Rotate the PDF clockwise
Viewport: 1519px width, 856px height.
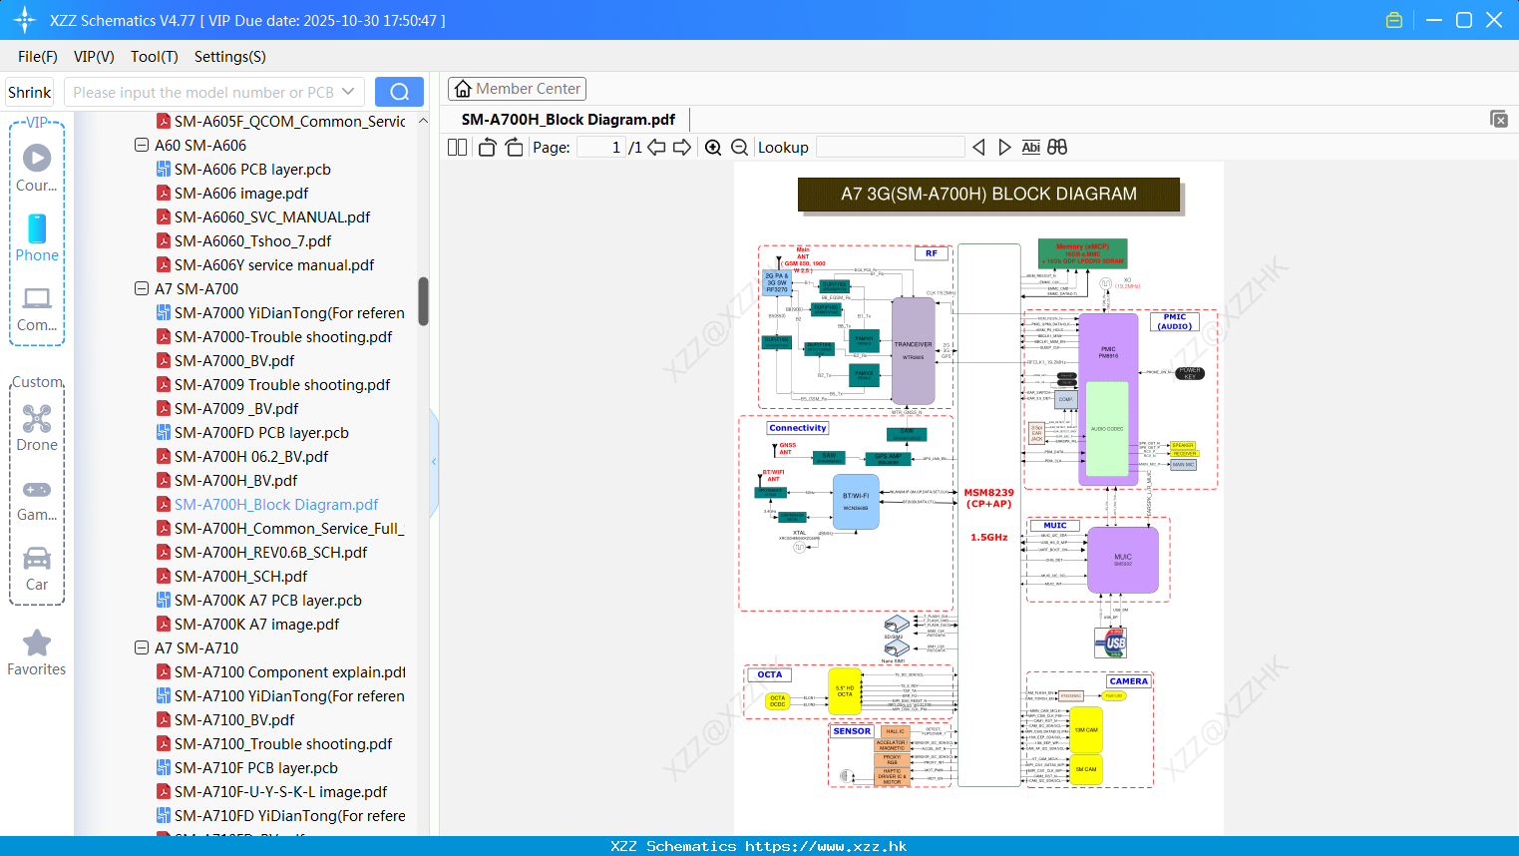tap(514, 147)
